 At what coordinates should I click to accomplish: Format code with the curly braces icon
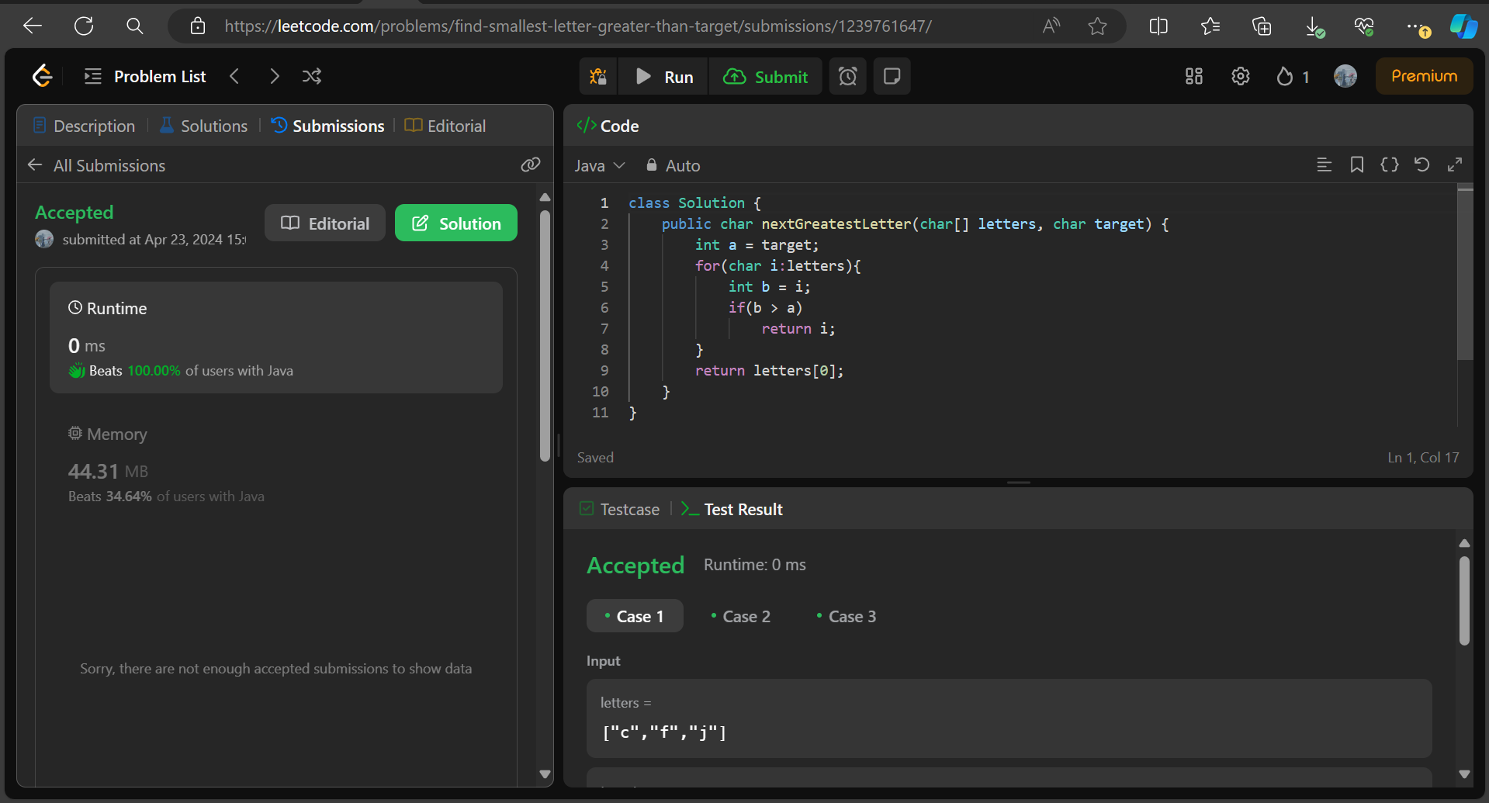(x=1389, y=164)
